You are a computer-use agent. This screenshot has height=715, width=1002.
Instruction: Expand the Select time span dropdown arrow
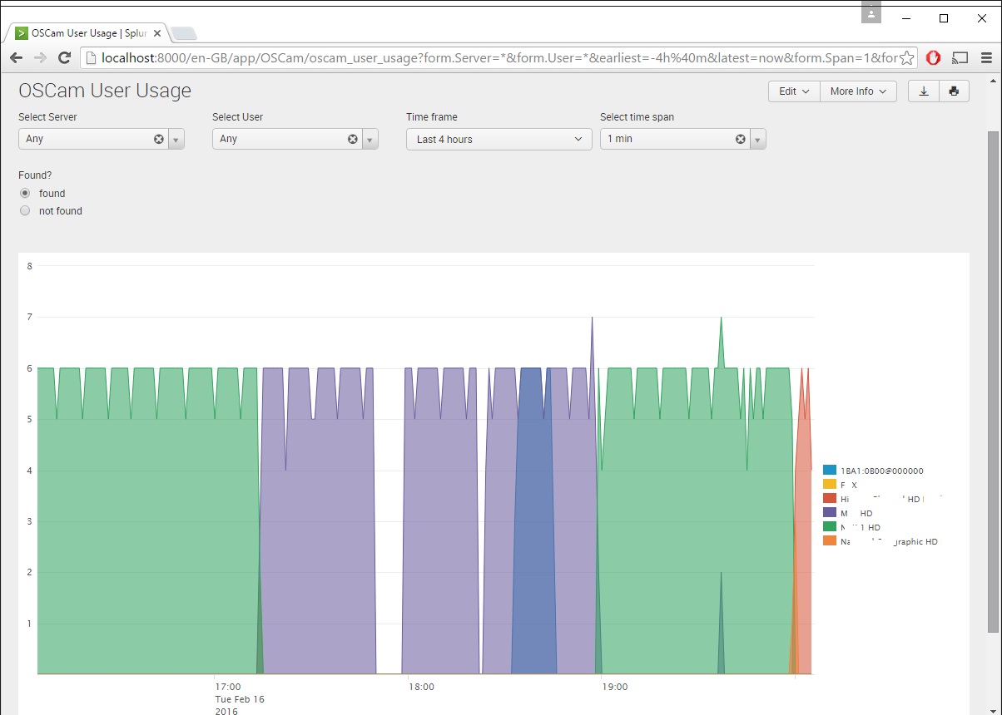pos(757,139)
